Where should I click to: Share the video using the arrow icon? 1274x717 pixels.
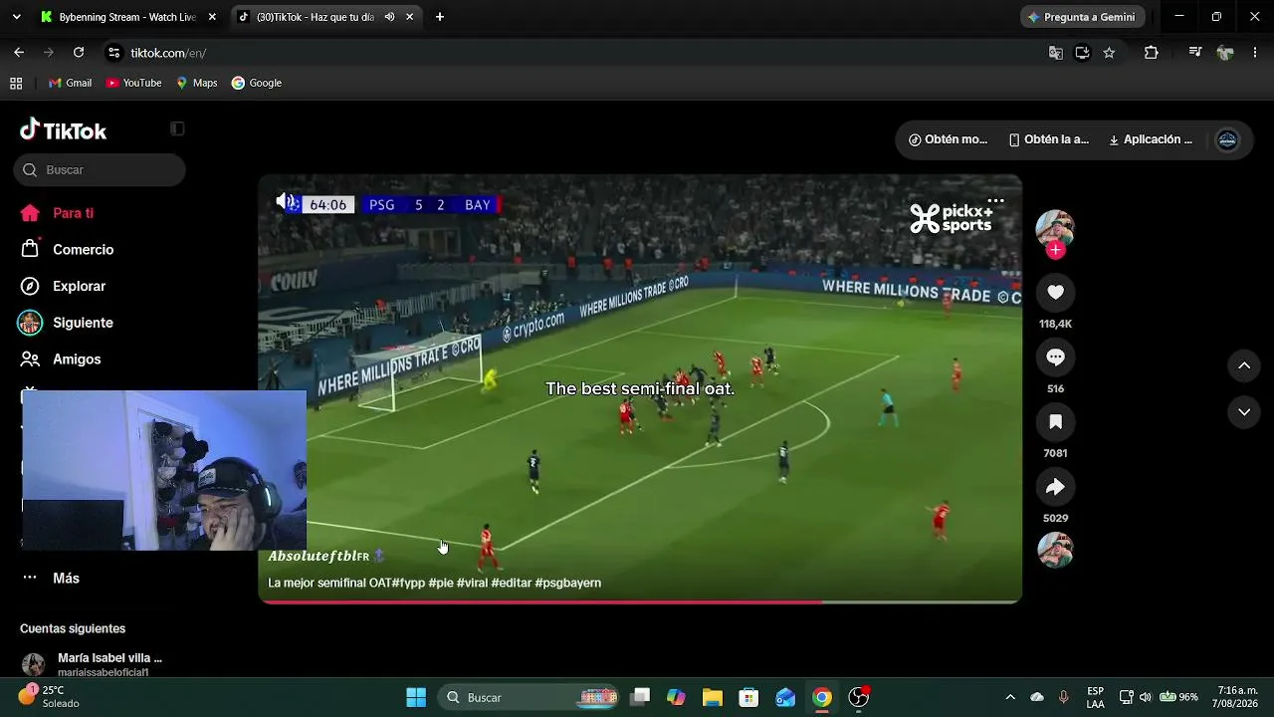(1055, 486)
